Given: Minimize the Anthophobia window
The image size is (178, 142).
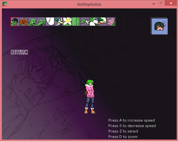Looking at the screenshot, I should [154, 3].
